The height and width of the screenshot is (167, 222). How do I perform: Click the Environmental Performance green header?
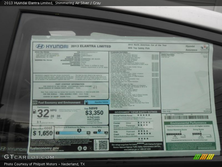[x=188, y=123]
